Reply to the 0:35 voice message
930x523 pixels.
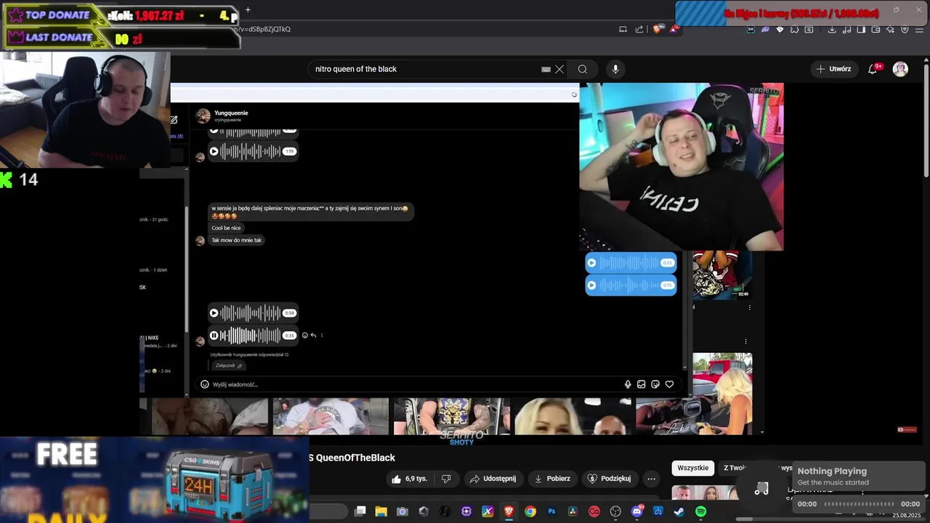tap(313, 336)
